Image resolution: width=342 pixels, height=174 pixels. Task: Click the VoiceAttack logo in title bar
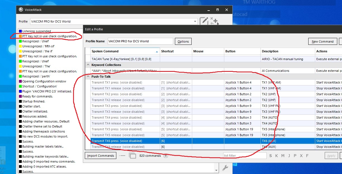[21, 9]
